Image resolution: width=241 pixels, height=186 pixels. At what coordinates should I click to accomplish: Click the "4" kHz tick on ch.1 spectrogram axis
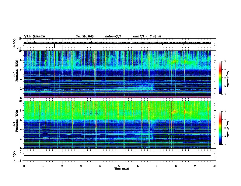21,79
